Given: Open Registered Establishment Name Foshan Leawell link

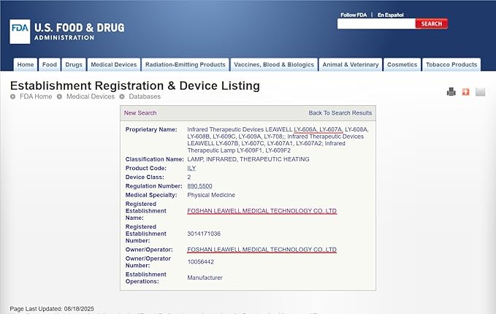Looking at the screenshot, I should coord(262,211).
